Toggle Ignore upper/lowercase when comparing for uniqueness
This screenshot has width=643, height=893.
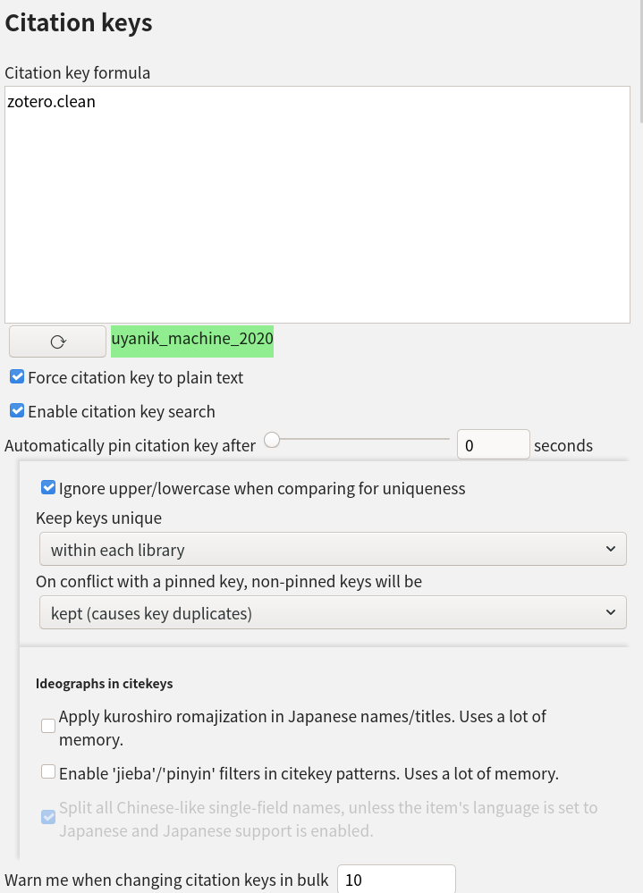[x=47, y=487]
